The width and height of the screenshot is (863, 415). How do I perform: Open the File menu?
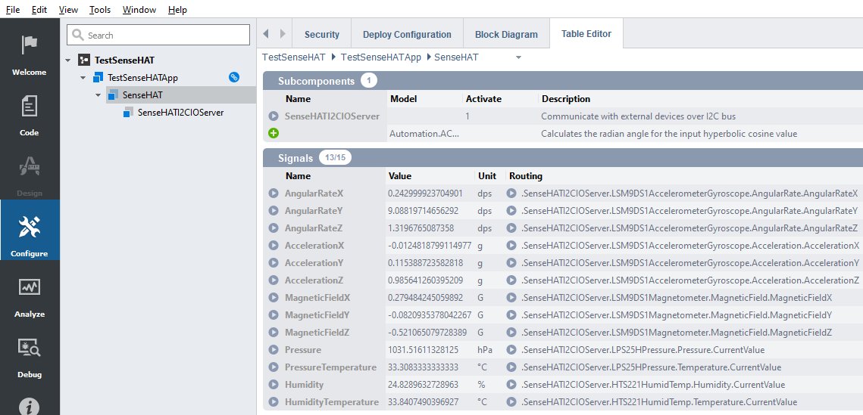(x=13, y=9)
